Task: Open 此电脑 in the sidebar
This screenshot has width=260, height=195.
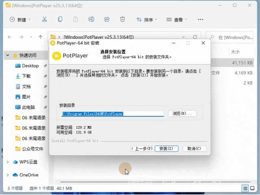Action: (x=28, y=107)
